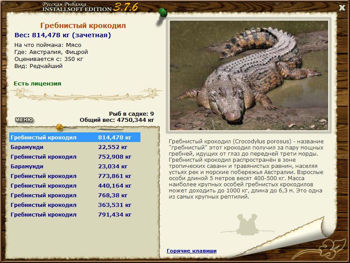Select the crocodile weighing 363,531 кг
The height and width of the screenshot is (263, 350).
[x=75, y=205]
